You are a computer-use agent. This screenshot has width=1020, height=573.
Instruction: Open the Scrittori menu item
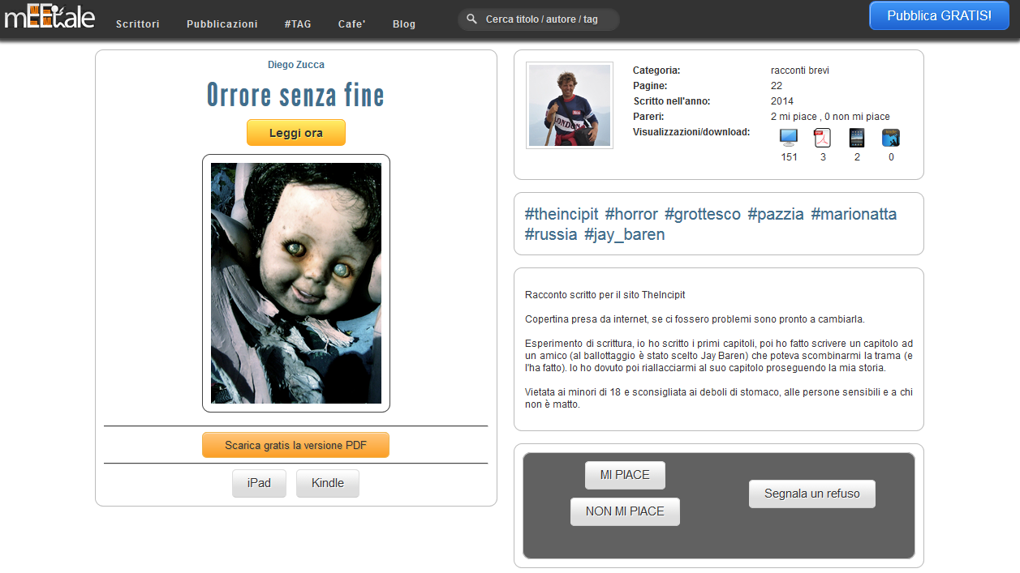[138, 24]
